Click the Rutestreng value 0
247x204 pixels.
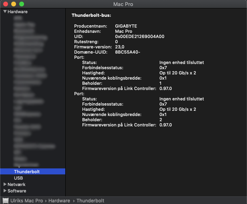click(x=116, y=42)
